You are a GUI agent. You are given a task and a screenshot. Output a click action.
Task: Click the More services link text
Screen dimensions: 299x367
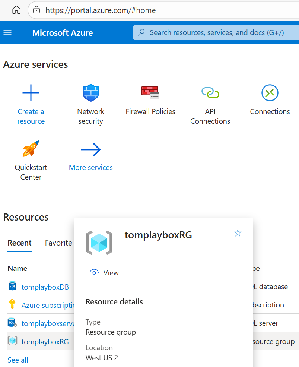pyautogui.click(x=91, y=167)
